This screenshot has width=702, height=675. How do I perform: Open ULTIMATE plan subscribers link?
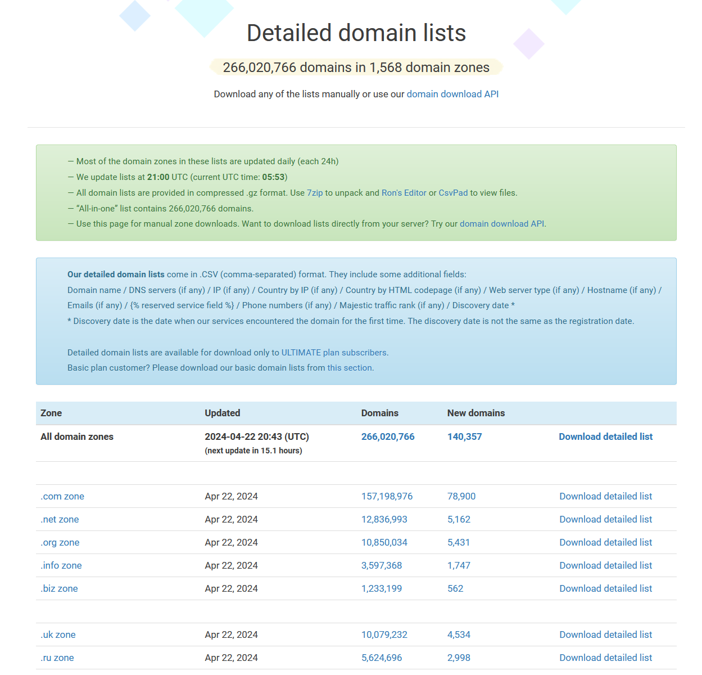pyautogui.click(x=334, y=353)
